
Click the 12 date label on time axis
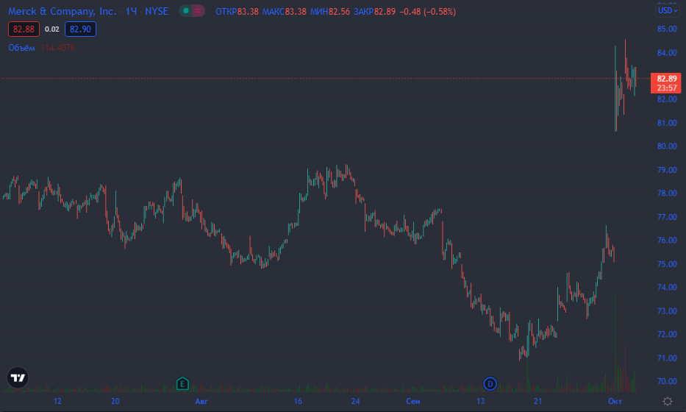coord(57,401)
